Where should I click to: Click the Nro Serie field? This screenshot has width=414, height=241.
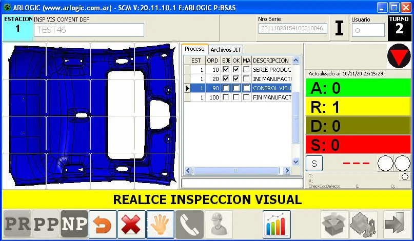[x=292, y=29]
